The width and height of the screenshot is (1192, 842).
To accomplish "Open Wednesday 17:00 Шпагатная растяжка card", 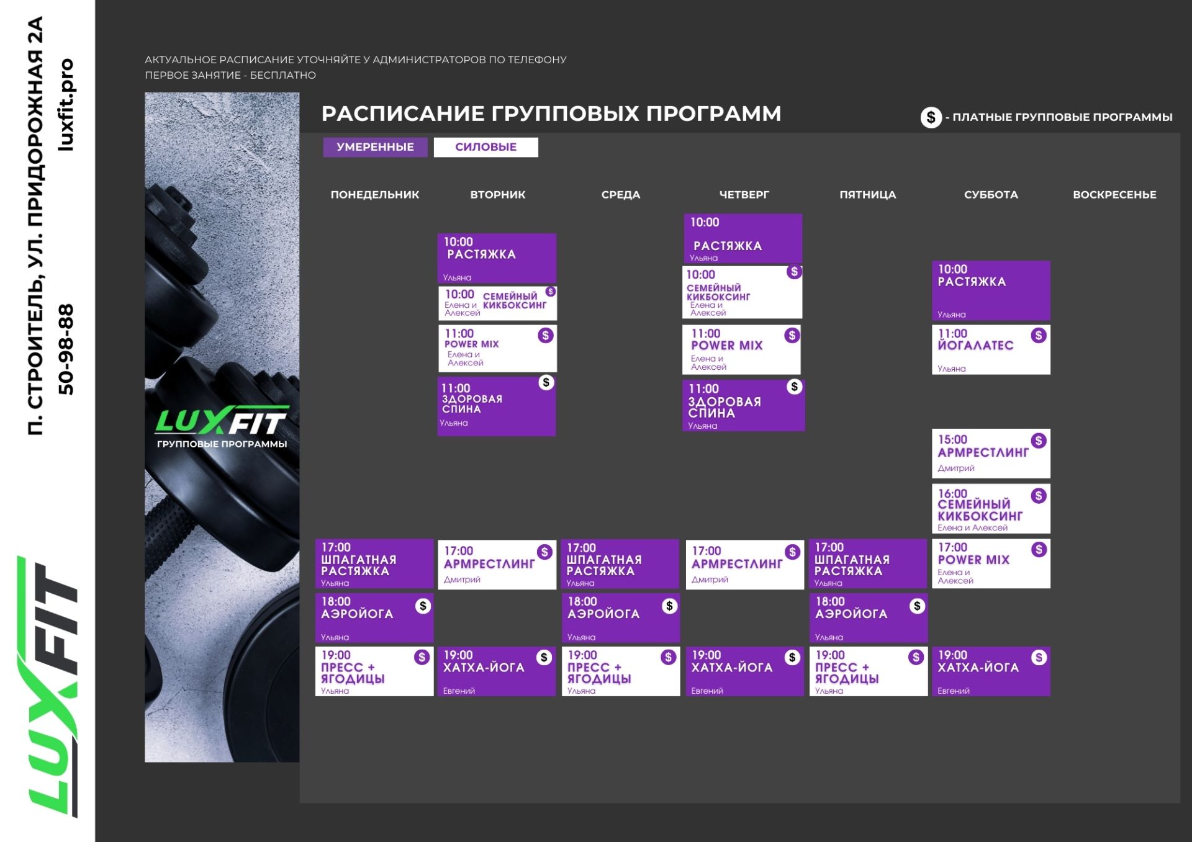I will (x=620, y=563).
